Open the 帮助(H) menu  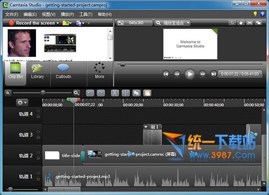coord(105,15)
